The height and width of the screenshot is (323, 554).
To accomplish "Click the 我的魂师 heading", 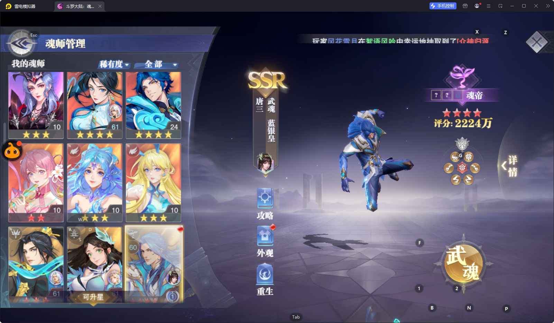I will tap(28, 64).
